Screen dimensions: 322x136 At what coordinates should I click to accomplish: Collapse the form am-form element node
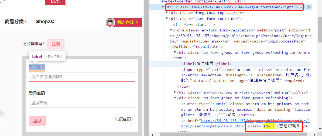(x=171, y=30)
